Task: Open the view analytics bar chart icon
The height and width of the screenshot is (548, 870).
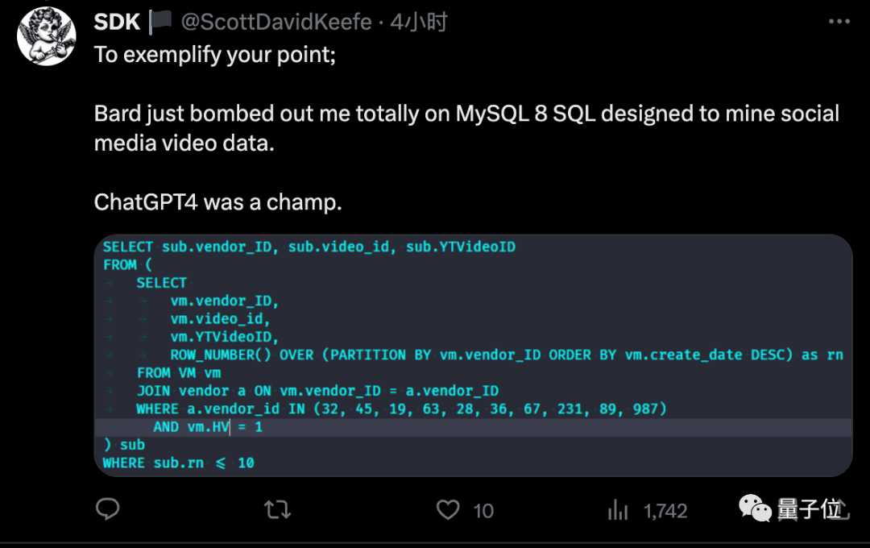Action: [x=618, y=509]
